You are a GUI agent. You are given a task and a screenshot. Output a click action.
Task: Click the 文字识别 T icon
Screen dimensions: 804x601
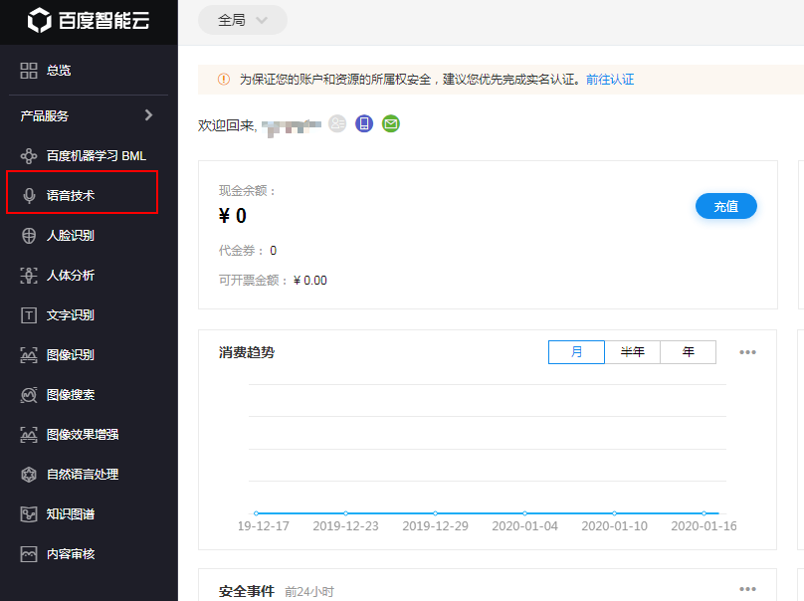click(x=29, y=314)
